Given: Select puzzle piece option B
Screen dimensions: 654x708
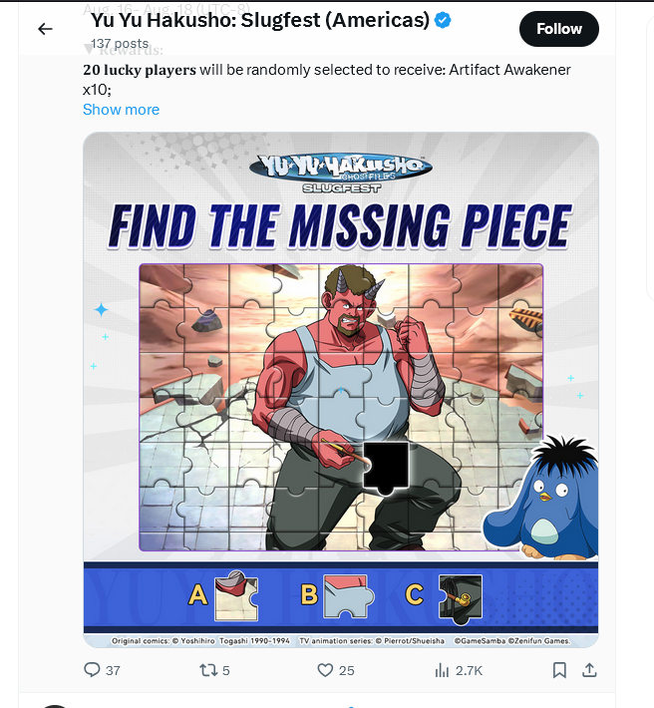Looking at the screenshot, I should (348, 596).
